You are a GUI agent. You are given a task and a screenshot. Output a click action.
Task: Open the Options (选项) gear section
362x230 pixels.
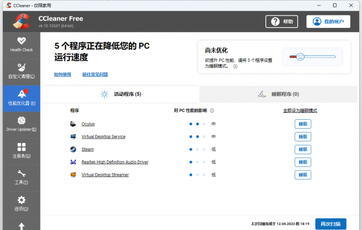pos(22,204)
